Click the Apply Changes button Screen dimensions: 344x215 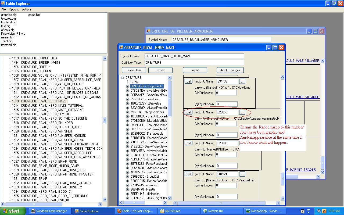point(230,70)
